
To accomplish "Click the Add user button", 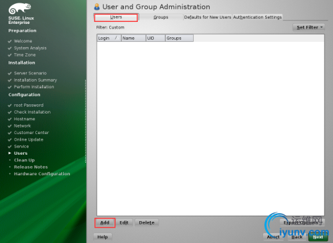I will coord(105,222).
